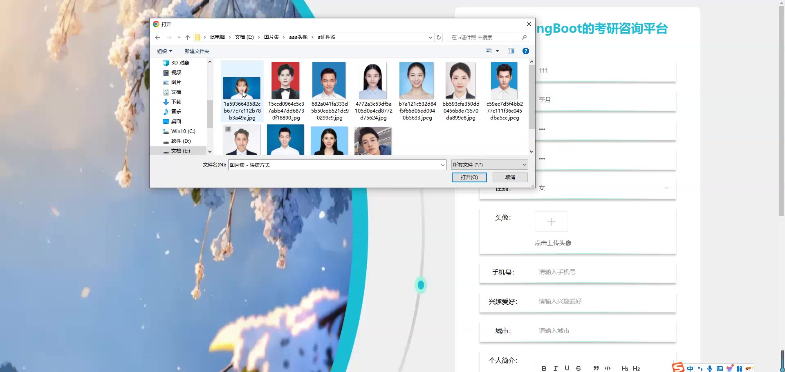Image resolution: width=785 pixels, height=372 pixels.
Task: Expand the address bar history dropdown
Action: click(x=430, y=38)
